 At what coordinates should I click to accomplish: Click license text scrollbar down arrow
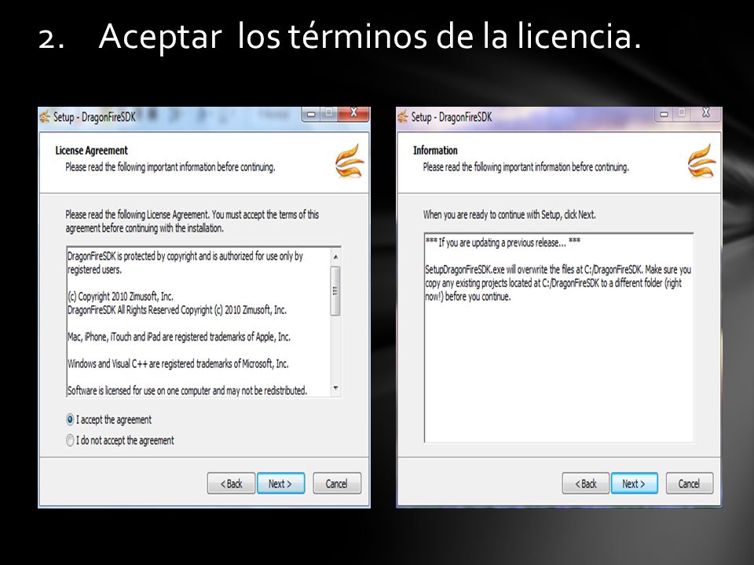coord(335,388)
